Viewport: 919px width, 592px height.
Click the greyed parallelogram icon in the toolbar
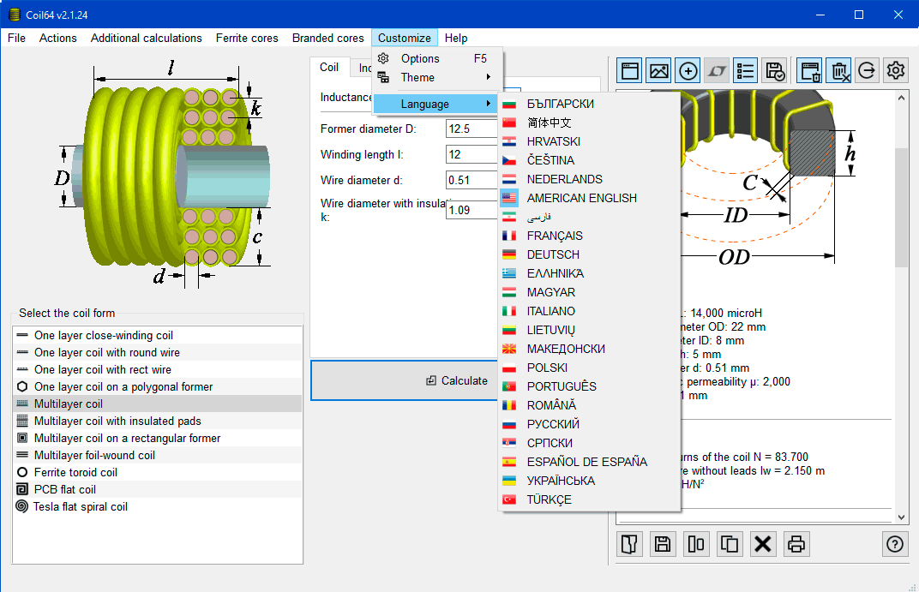(x=717, y=71)
